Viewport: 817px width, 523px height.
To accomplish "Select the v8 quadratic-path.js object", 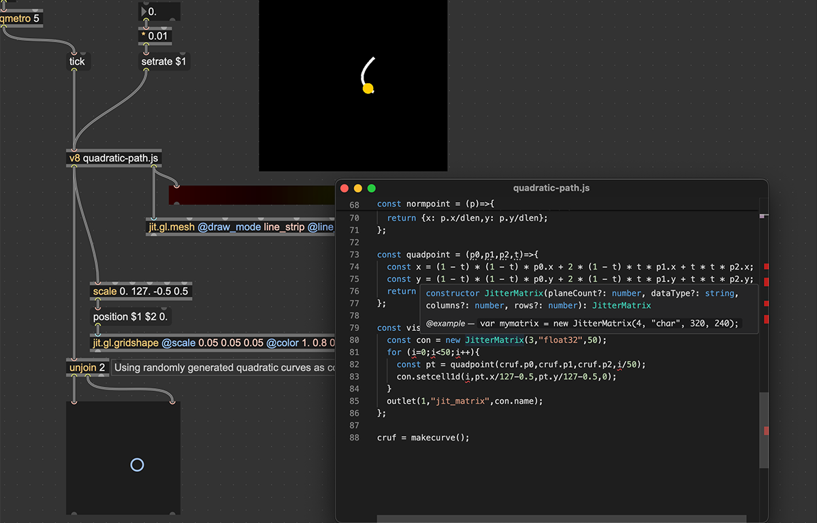I will pyautogui.click(x=114, y=159).
